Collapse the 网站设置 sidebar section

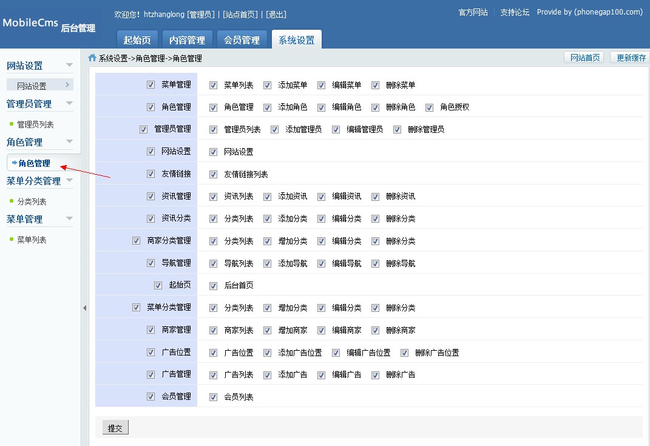(x=69, y=65)
